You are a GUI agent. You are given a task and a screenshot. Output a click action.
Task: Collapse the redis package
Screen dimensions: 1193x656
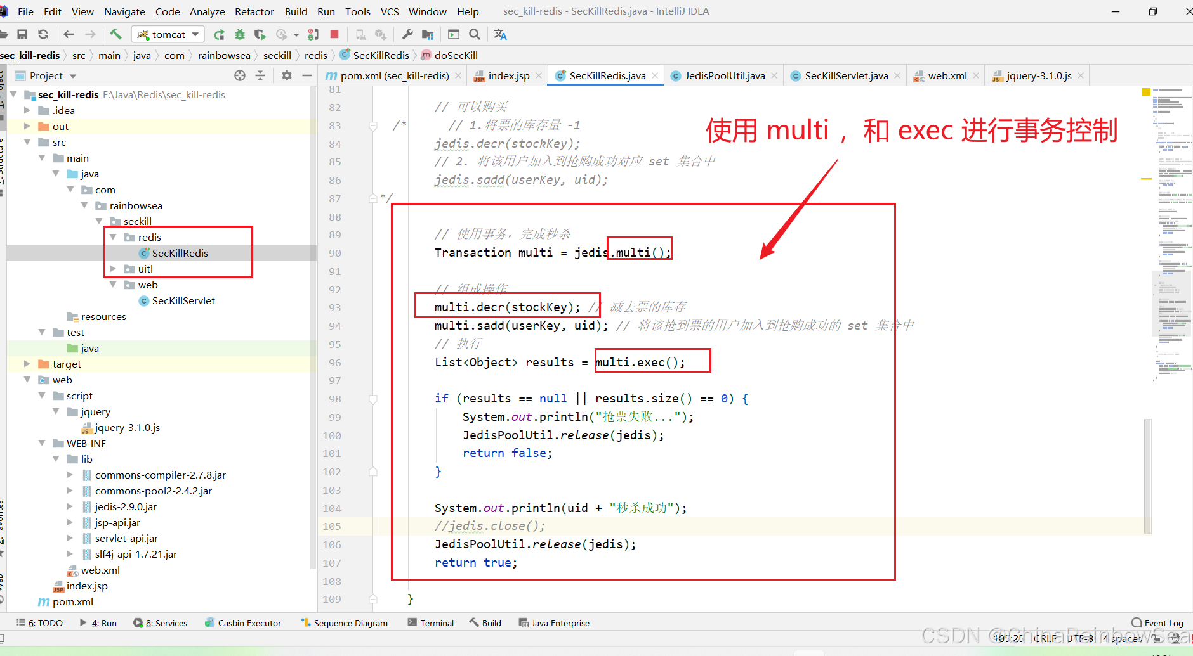click(113, 237)
